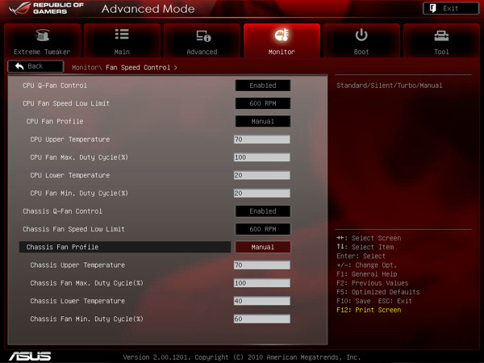Open the Advanced tab chip icon

pos(203,35)
